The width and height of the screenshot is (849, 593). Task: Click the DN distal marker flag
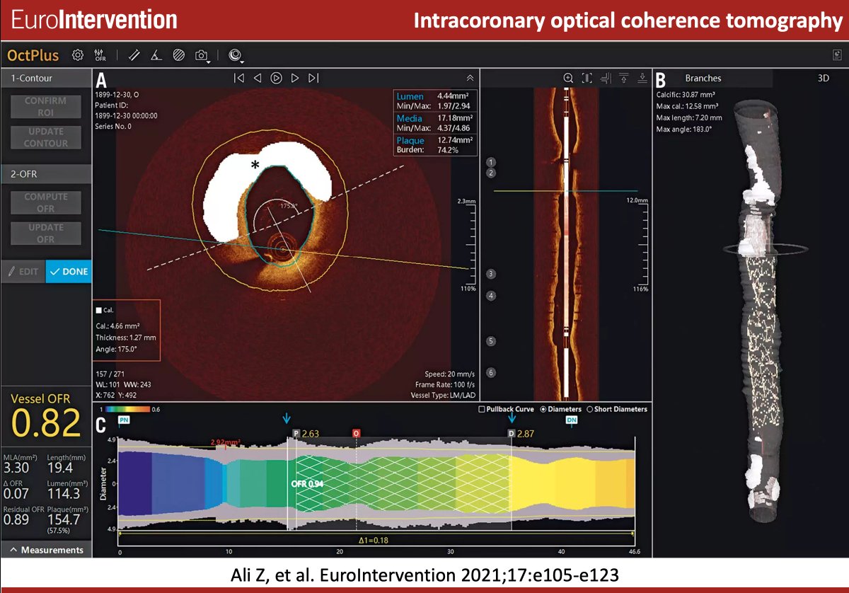click(572, 420)
